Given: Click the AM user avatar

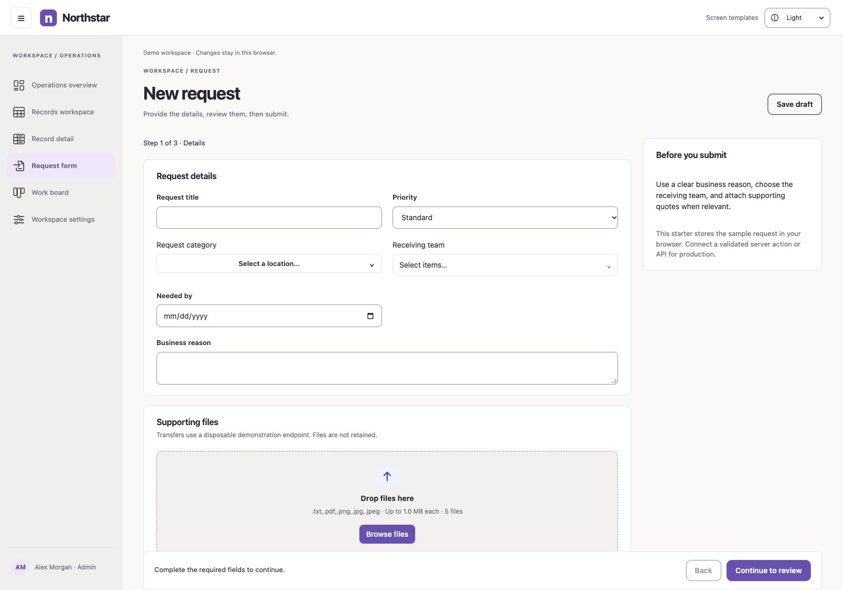Looking at the screenshot, I should point(21,567).
